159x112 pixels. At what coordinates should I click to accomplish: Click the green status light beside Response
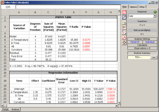(x=155, y=12)
